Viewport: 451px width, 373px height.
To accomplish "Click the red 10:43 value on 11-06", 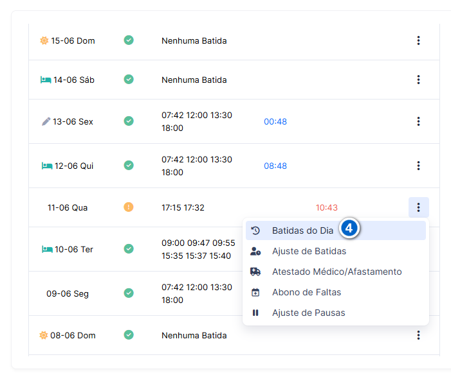I will [327, 207].
